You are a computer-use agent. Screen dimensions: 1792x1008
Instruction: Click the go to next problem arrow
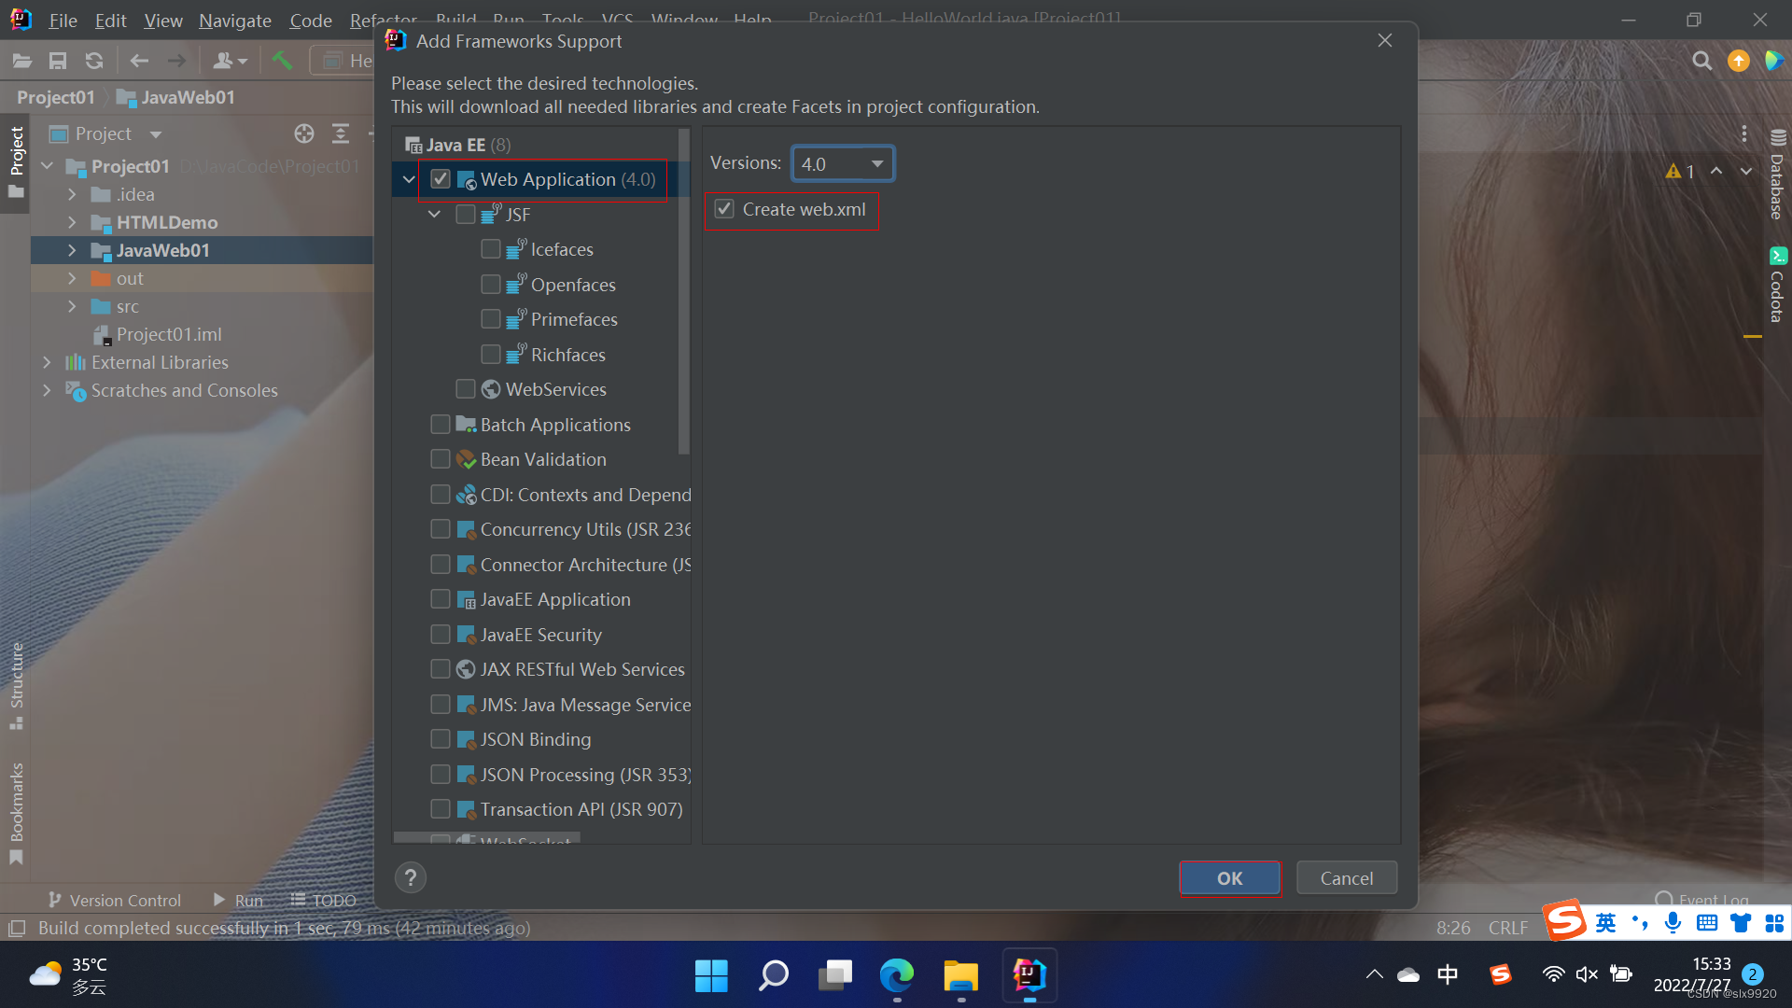coord(1746,172)
